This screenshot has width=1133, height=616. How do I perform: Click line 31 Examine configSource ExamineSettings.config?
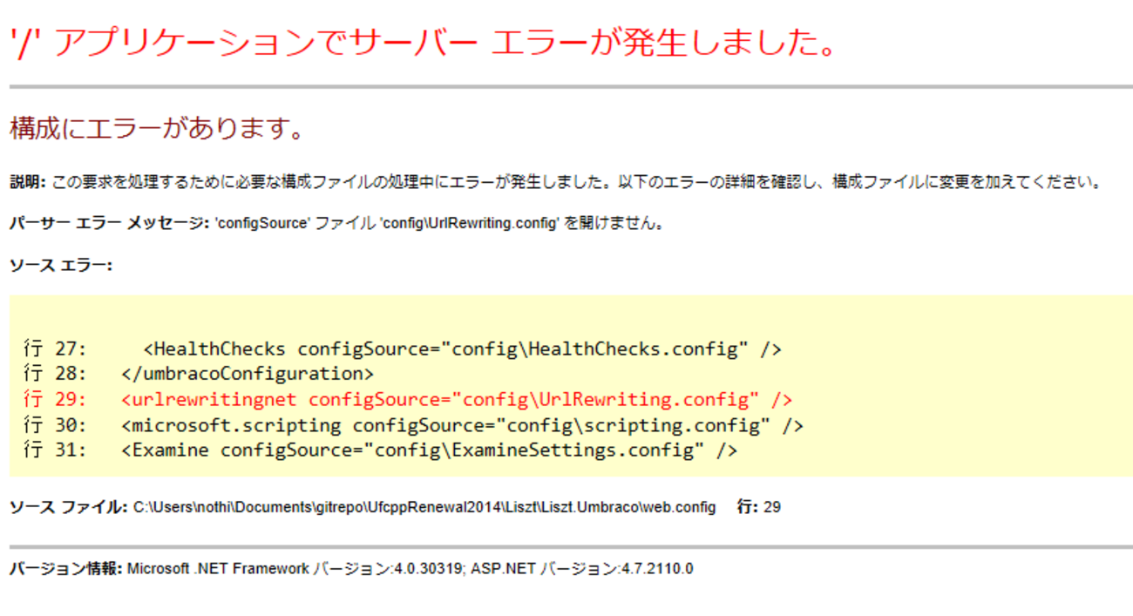tap(380, 451)
